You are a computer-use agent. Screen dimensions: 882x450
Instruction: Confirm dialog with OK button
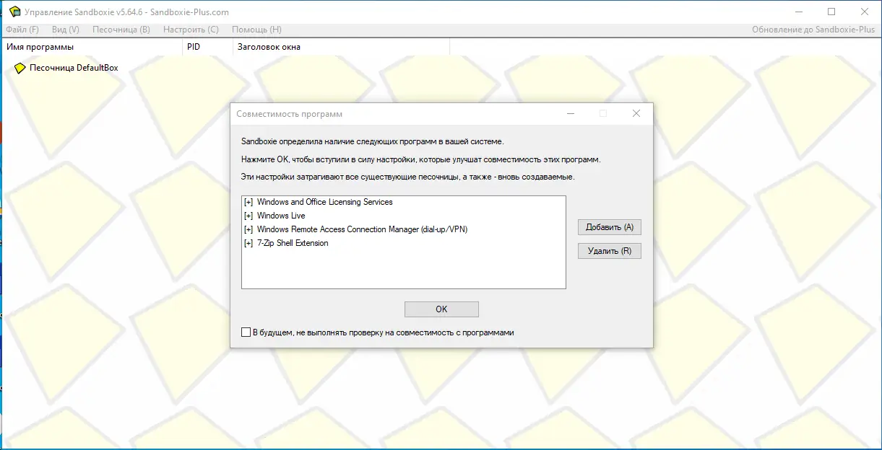(441, 309)
